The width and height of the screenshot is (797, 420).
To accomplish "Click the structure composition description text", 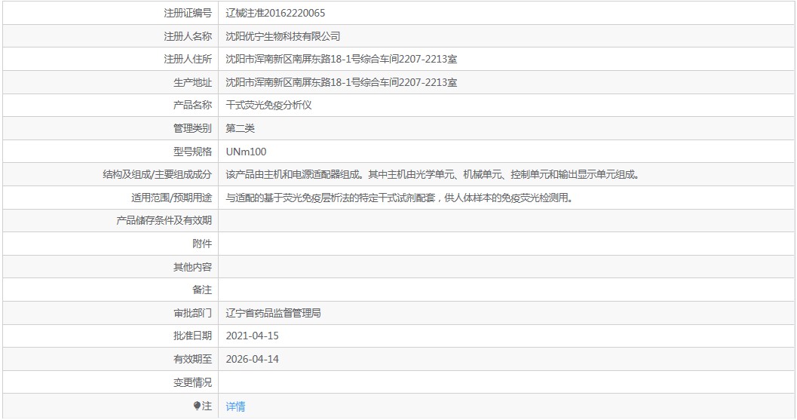I will (433, 174).
